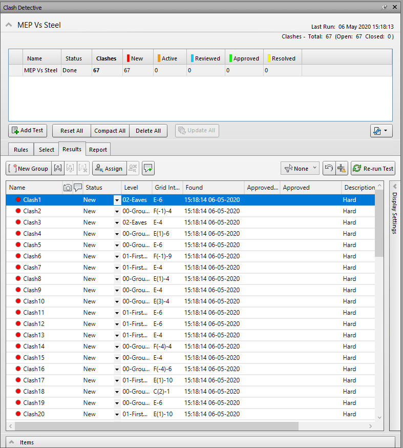The height and width of the screenshot is (448, 403).
Task: Click the Compact results icon
Action: [342, 168]
